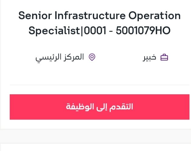Image resolution: width=191 pixels, height=151 pixels.
Task: Click the purple location pin icon
Action: [x=92, y=57]
